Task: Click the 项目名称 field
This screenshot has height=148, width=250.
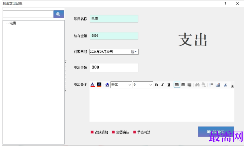Action: [x=114, y=19]
